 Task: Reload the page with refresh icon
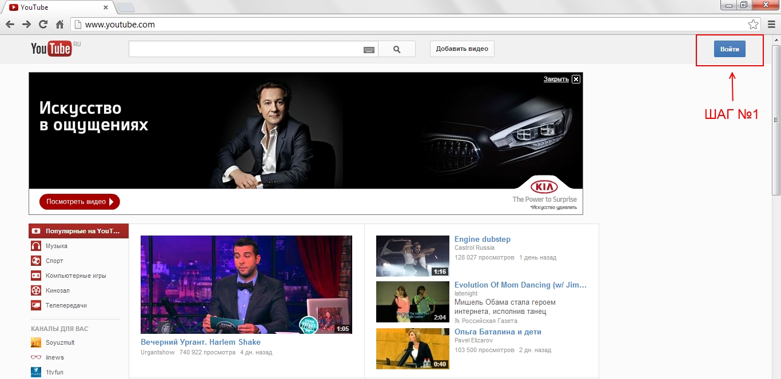point(43,25)
